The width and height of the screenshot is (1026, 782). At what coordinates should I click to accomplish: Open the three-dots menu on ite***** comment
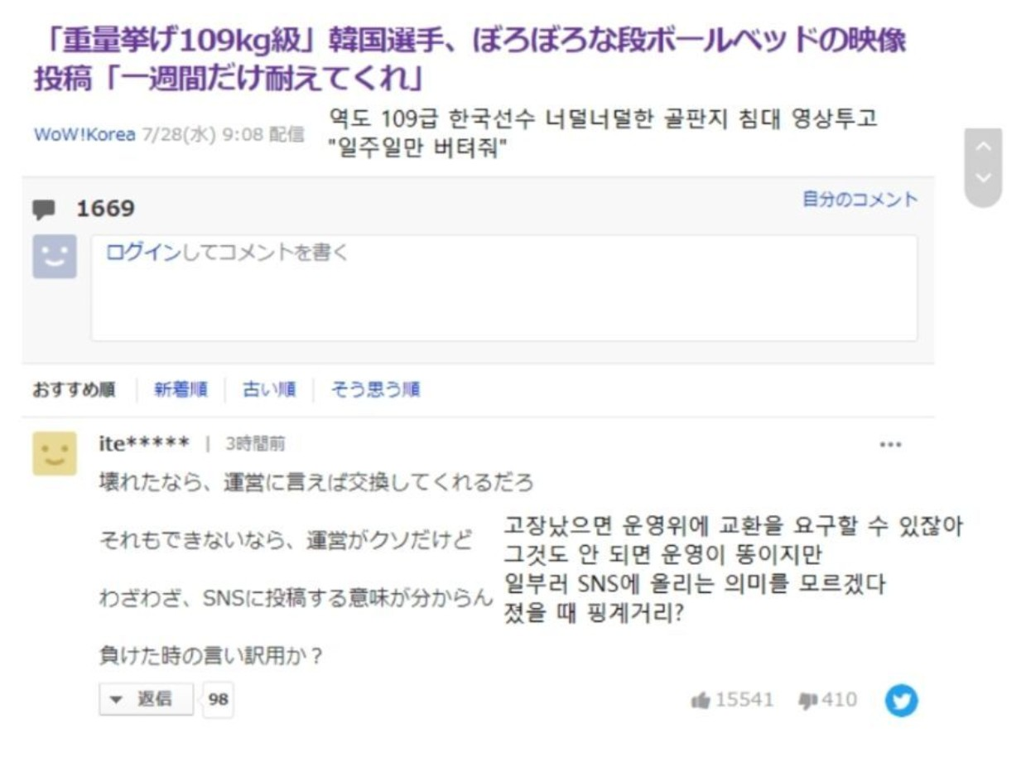coord(890,445)
